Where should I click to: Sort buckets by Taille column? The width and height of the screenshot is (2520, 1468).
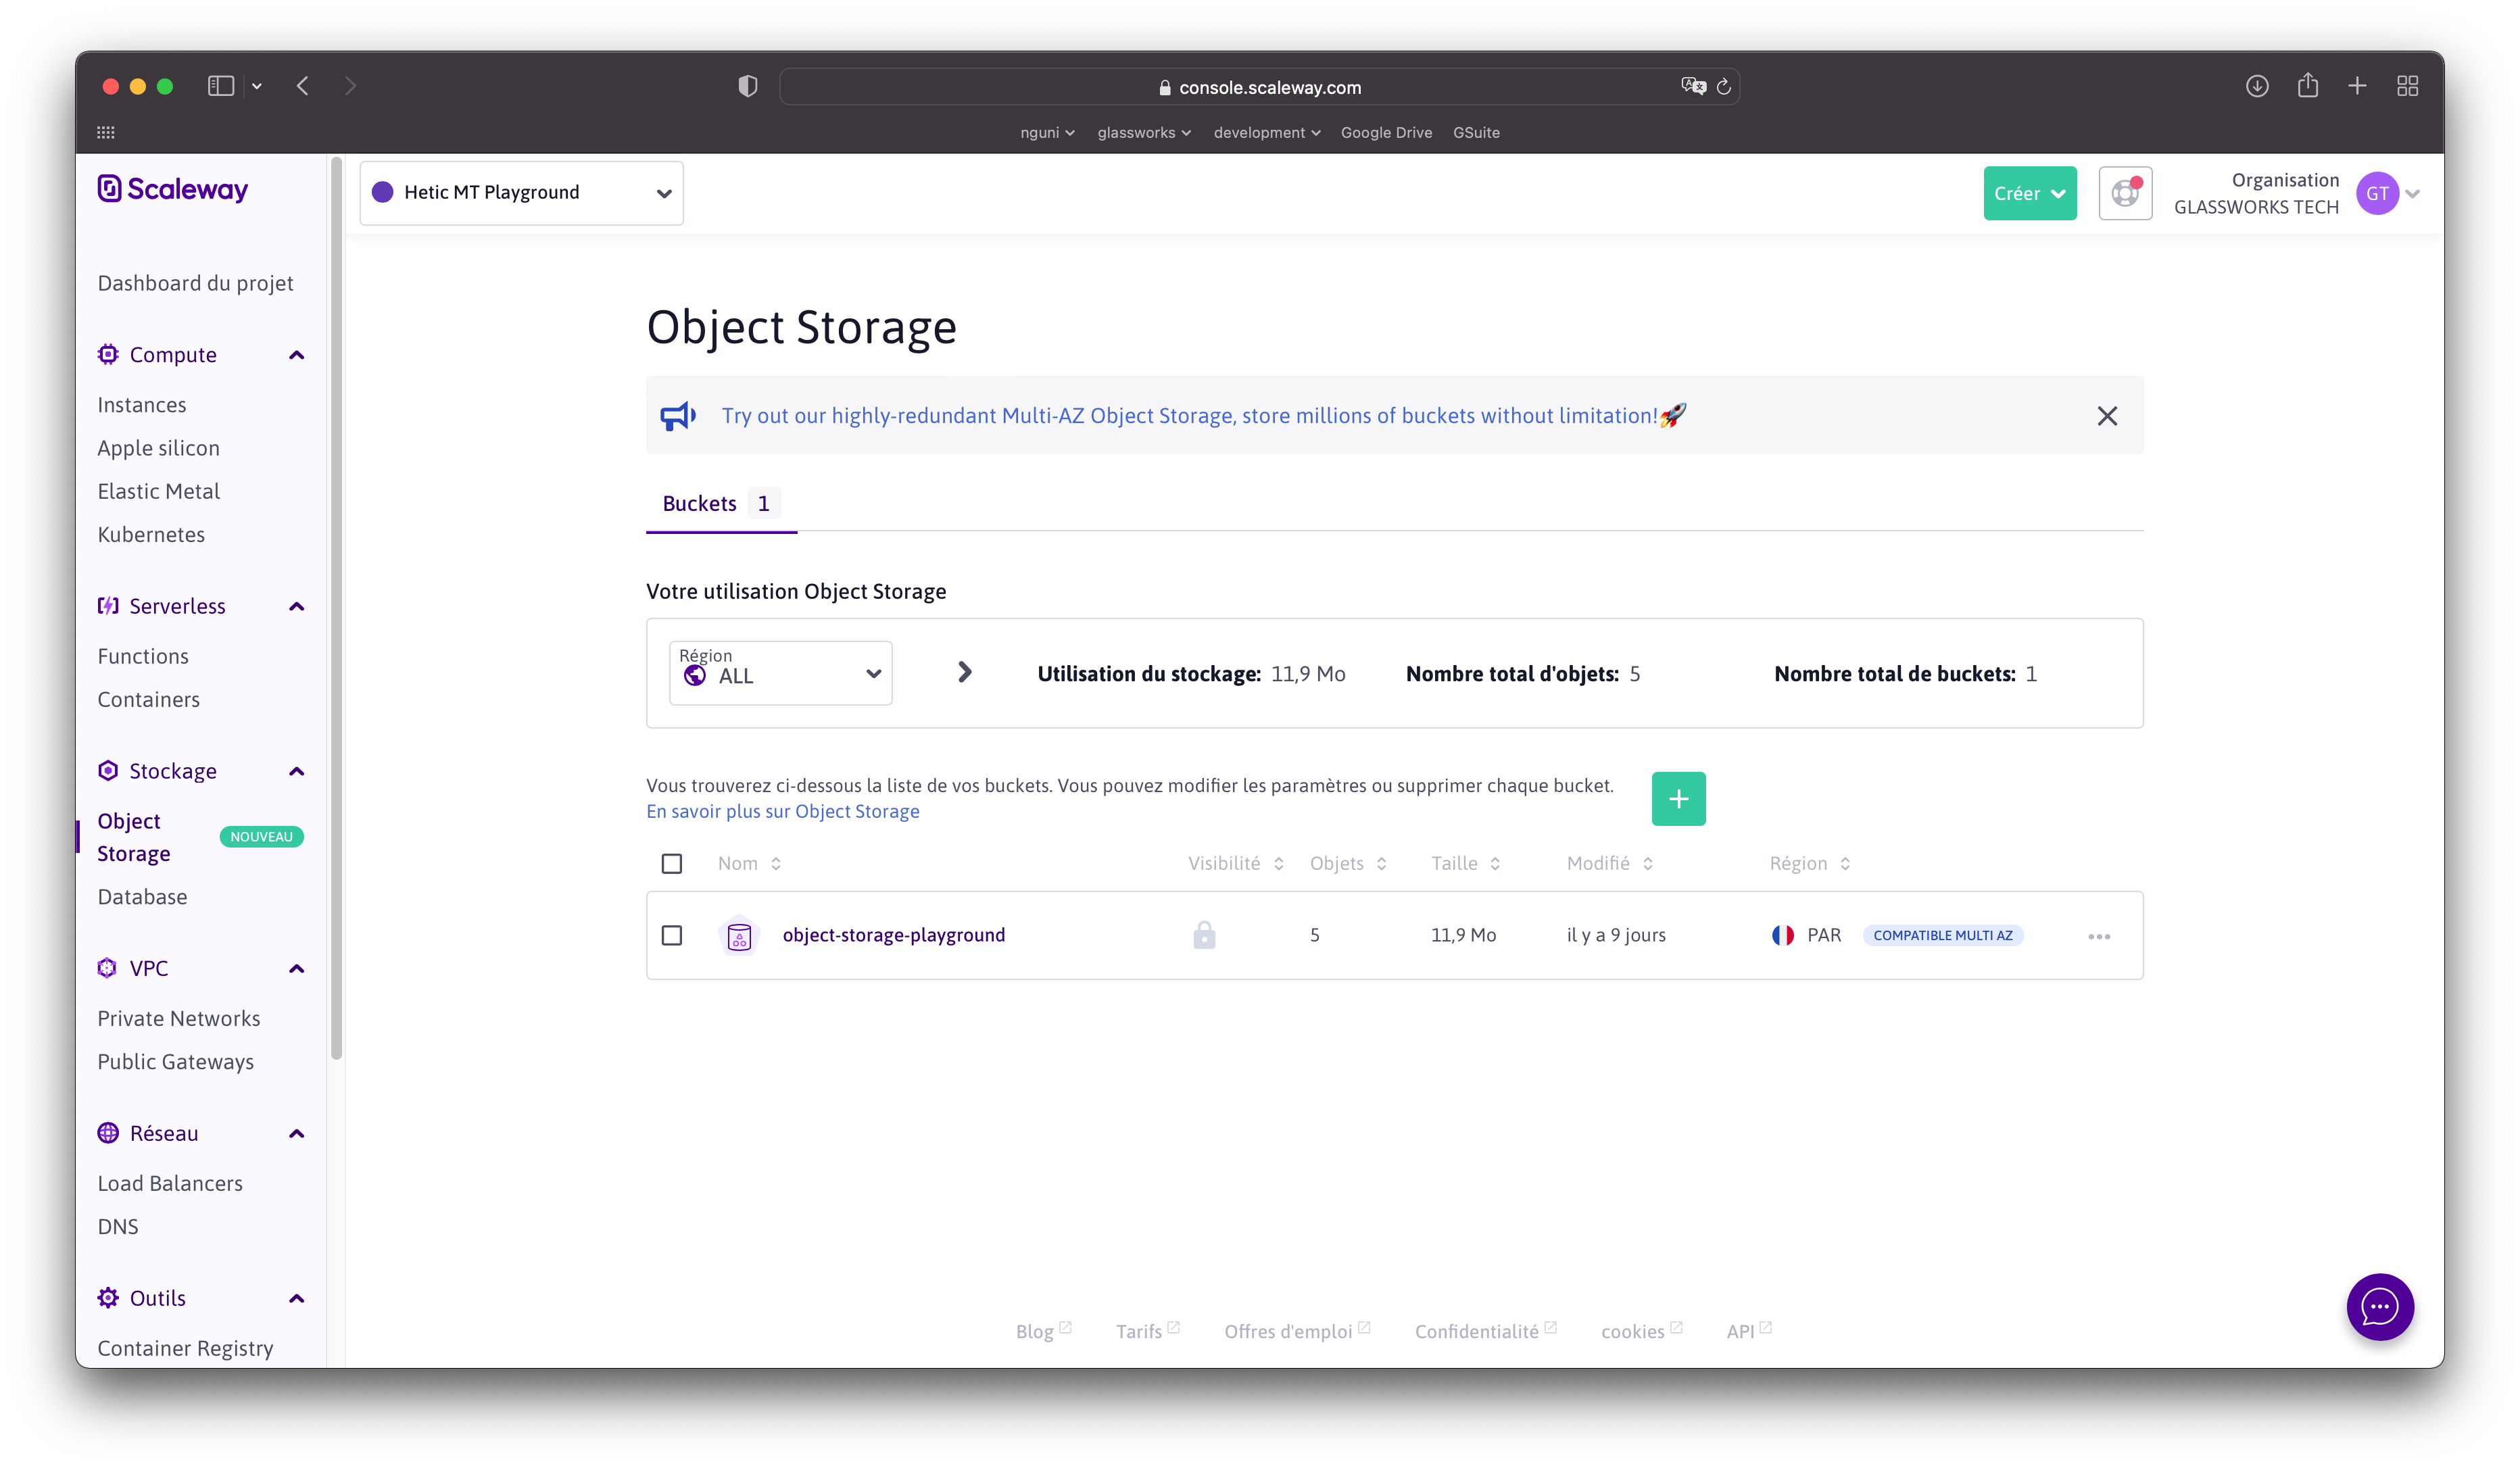1465,863
